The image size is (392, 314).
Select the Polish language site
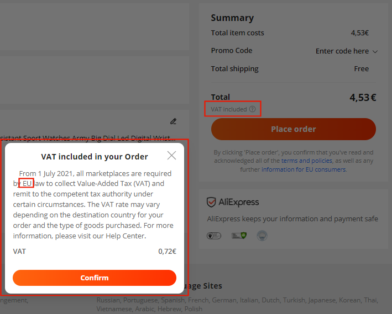tap(192, 309)
